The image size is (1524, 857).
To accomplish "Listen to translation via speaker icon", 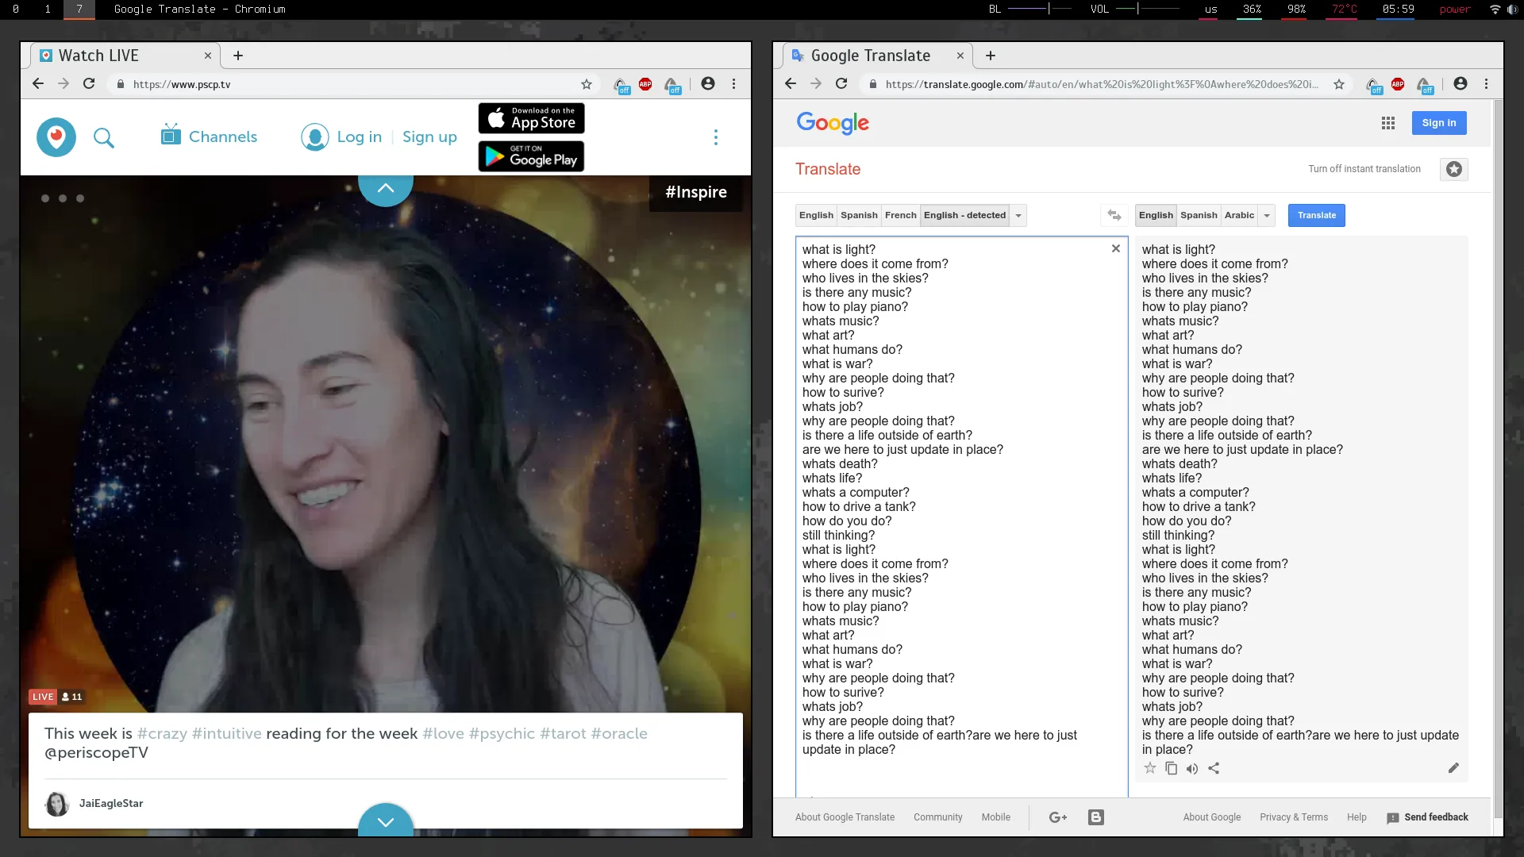I will [1192, 768].
